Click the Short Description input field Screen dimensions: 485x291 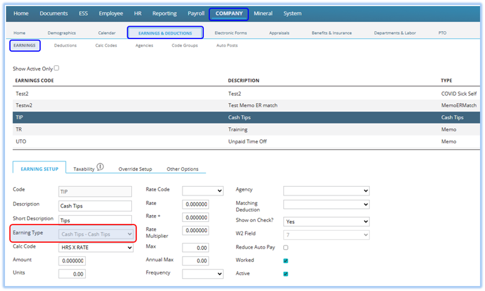tap(95, 220)
